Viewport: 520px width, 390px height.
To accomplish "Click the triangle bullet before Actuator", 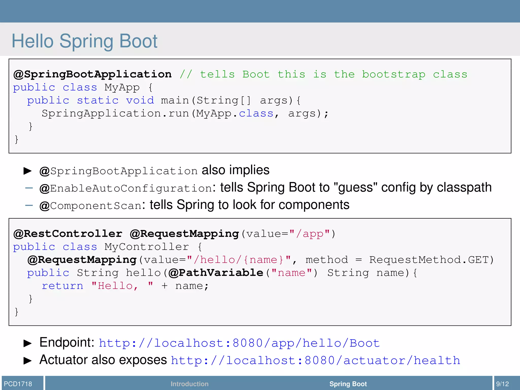I will [x=27, y=361].
